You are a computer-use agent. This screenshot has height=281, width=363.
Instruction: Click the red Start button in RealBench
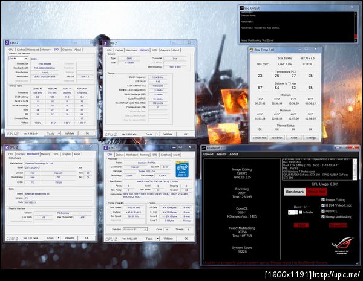point(301,225)
